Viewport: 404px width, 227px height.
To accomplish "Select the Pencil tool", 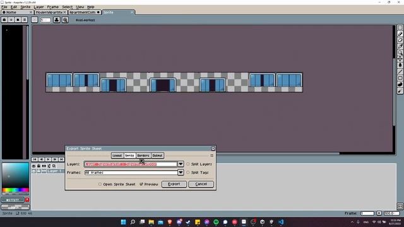I will click(x=400, y=33).
